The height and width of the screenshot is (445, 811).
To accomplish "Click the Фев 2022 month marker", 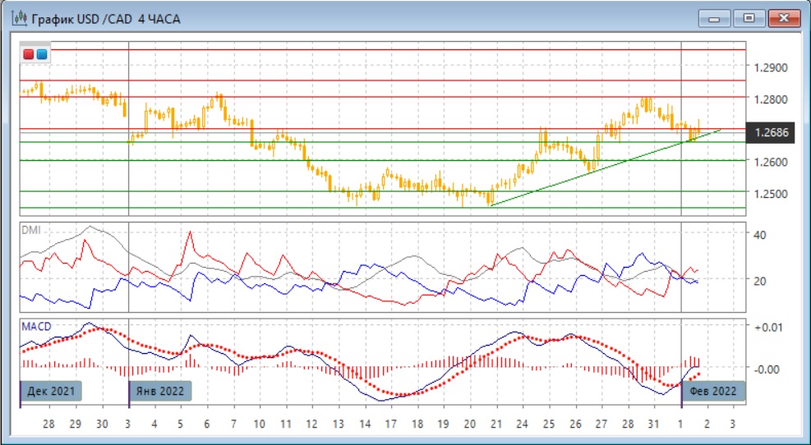I will tap(714, 391).
